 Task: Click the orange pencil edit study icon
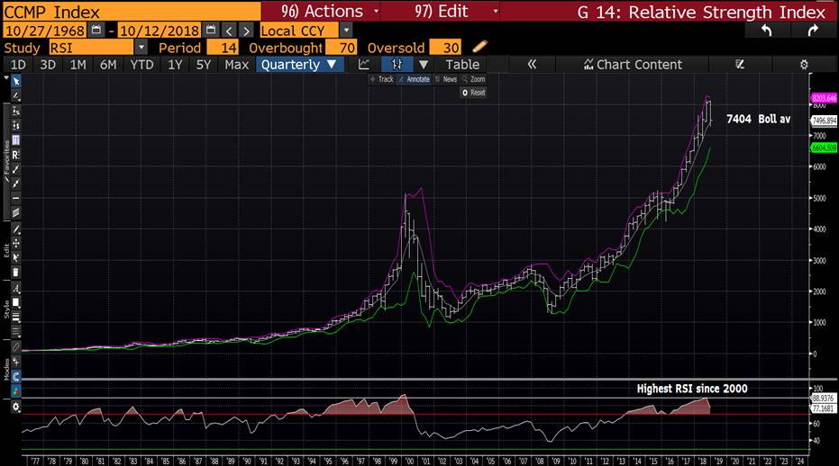[480, 47]
